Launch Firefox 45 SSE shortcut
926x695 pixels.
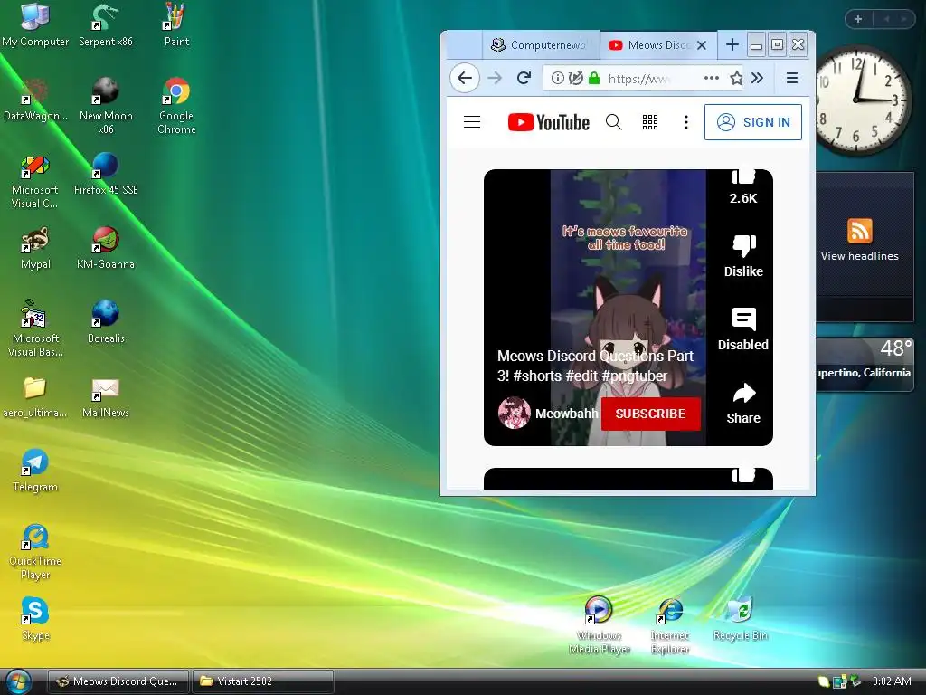(106, 173)
